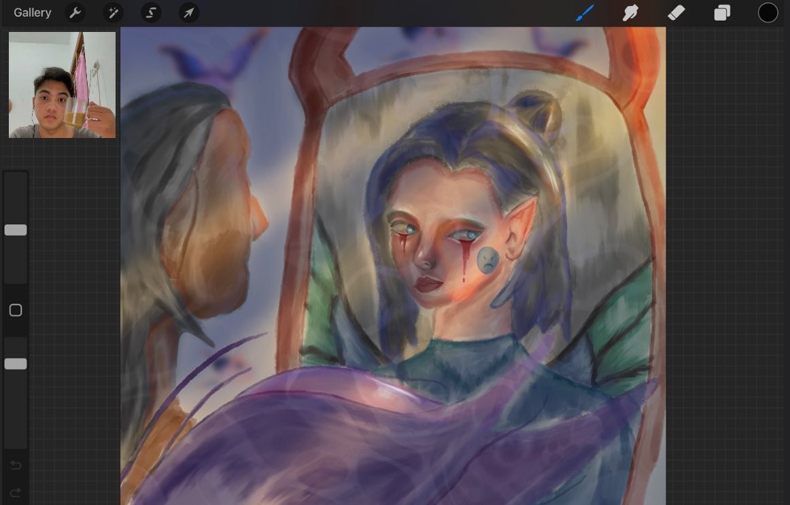
Task: Open the Adjustments magic wand menu
Action: 113,13
